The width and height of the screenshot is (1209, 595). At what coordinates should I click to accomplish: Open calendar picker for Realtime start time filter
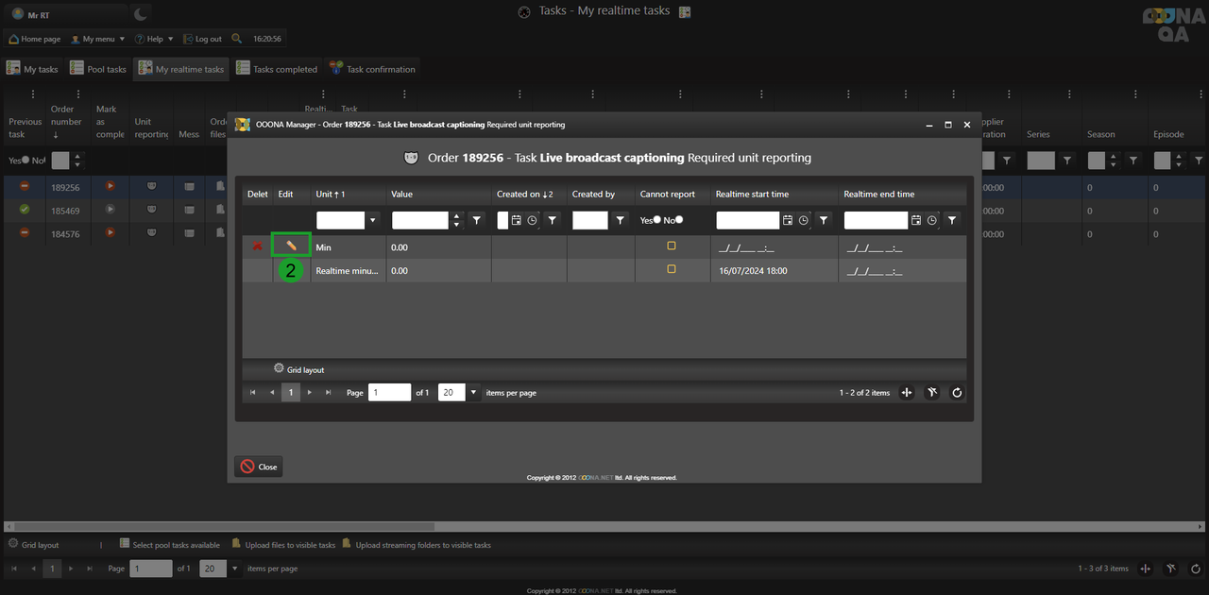point(788,220)
